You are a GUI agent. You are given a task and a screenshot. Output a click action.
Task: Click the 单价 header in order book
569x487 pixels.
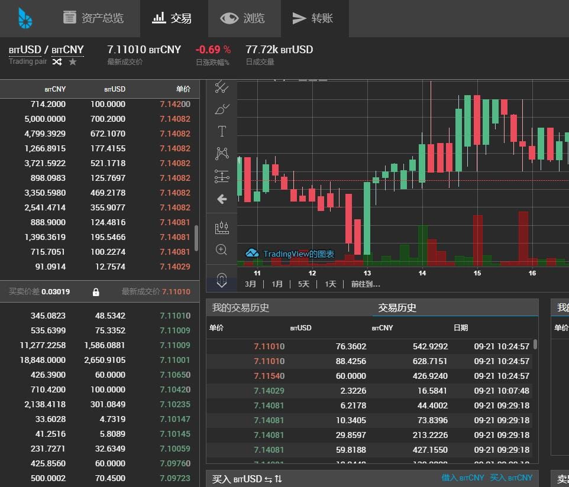[x=183, y=89]
